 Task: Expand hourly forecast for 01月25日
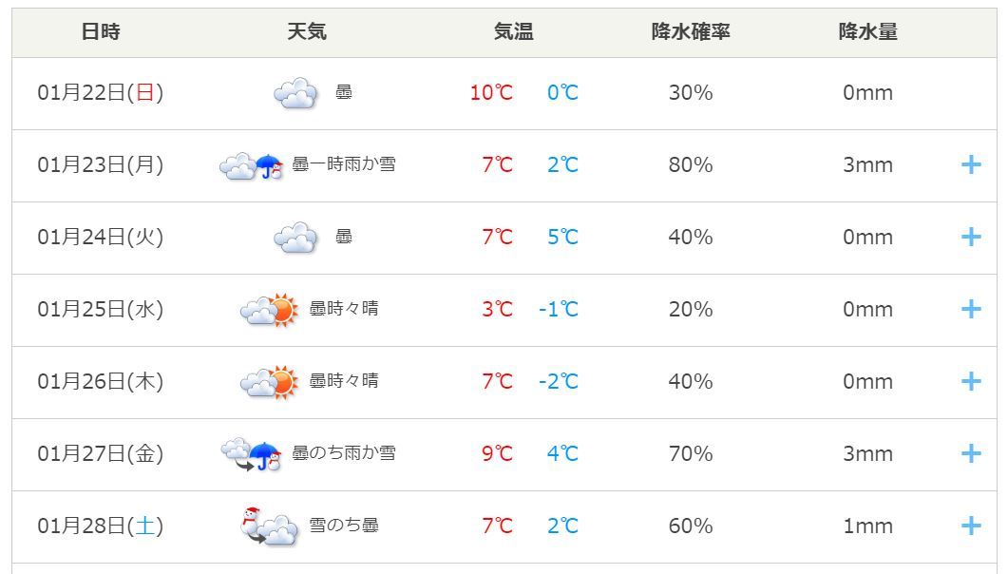point(970,310)
